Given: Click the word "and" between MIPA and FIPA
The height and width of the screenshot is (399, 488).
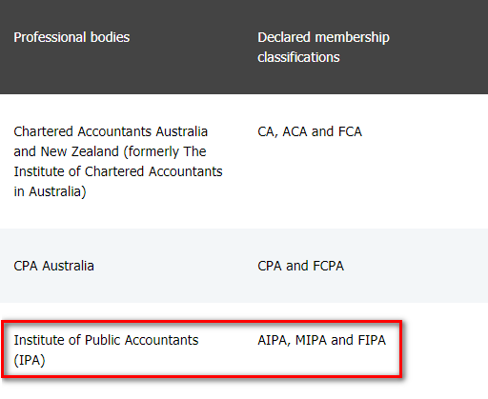Looking at the screenshot, I should coord(342,340).
